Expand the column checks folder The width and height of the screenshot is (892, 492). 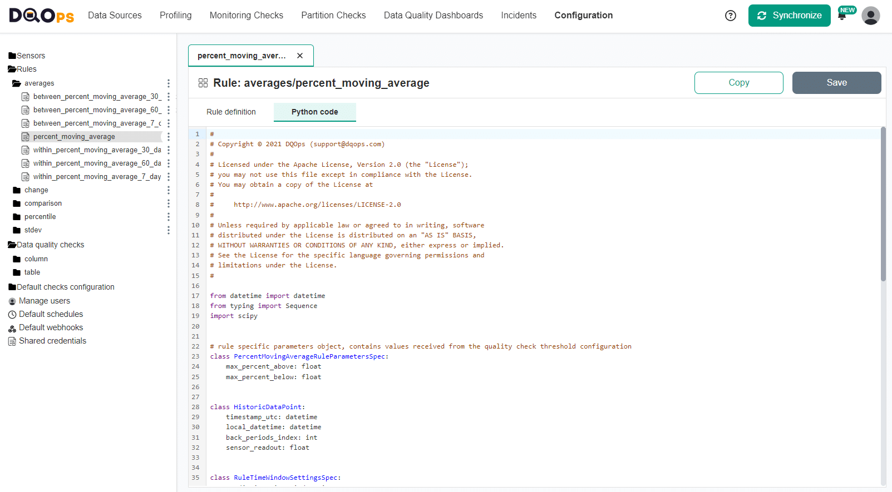click(17, 259)
